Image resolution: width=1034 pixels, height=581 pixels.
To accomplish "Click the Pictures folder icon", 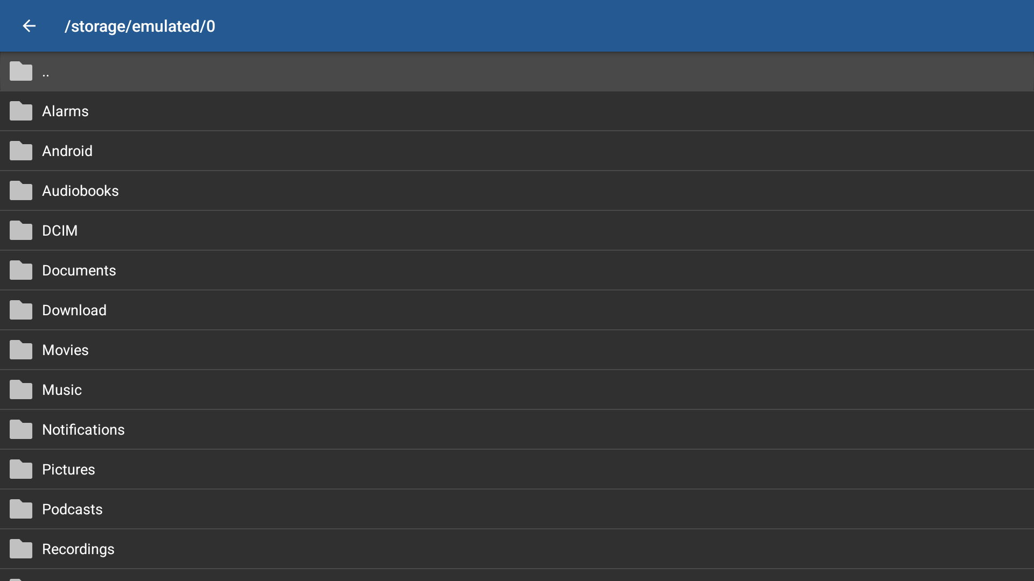I will [21, 470].
